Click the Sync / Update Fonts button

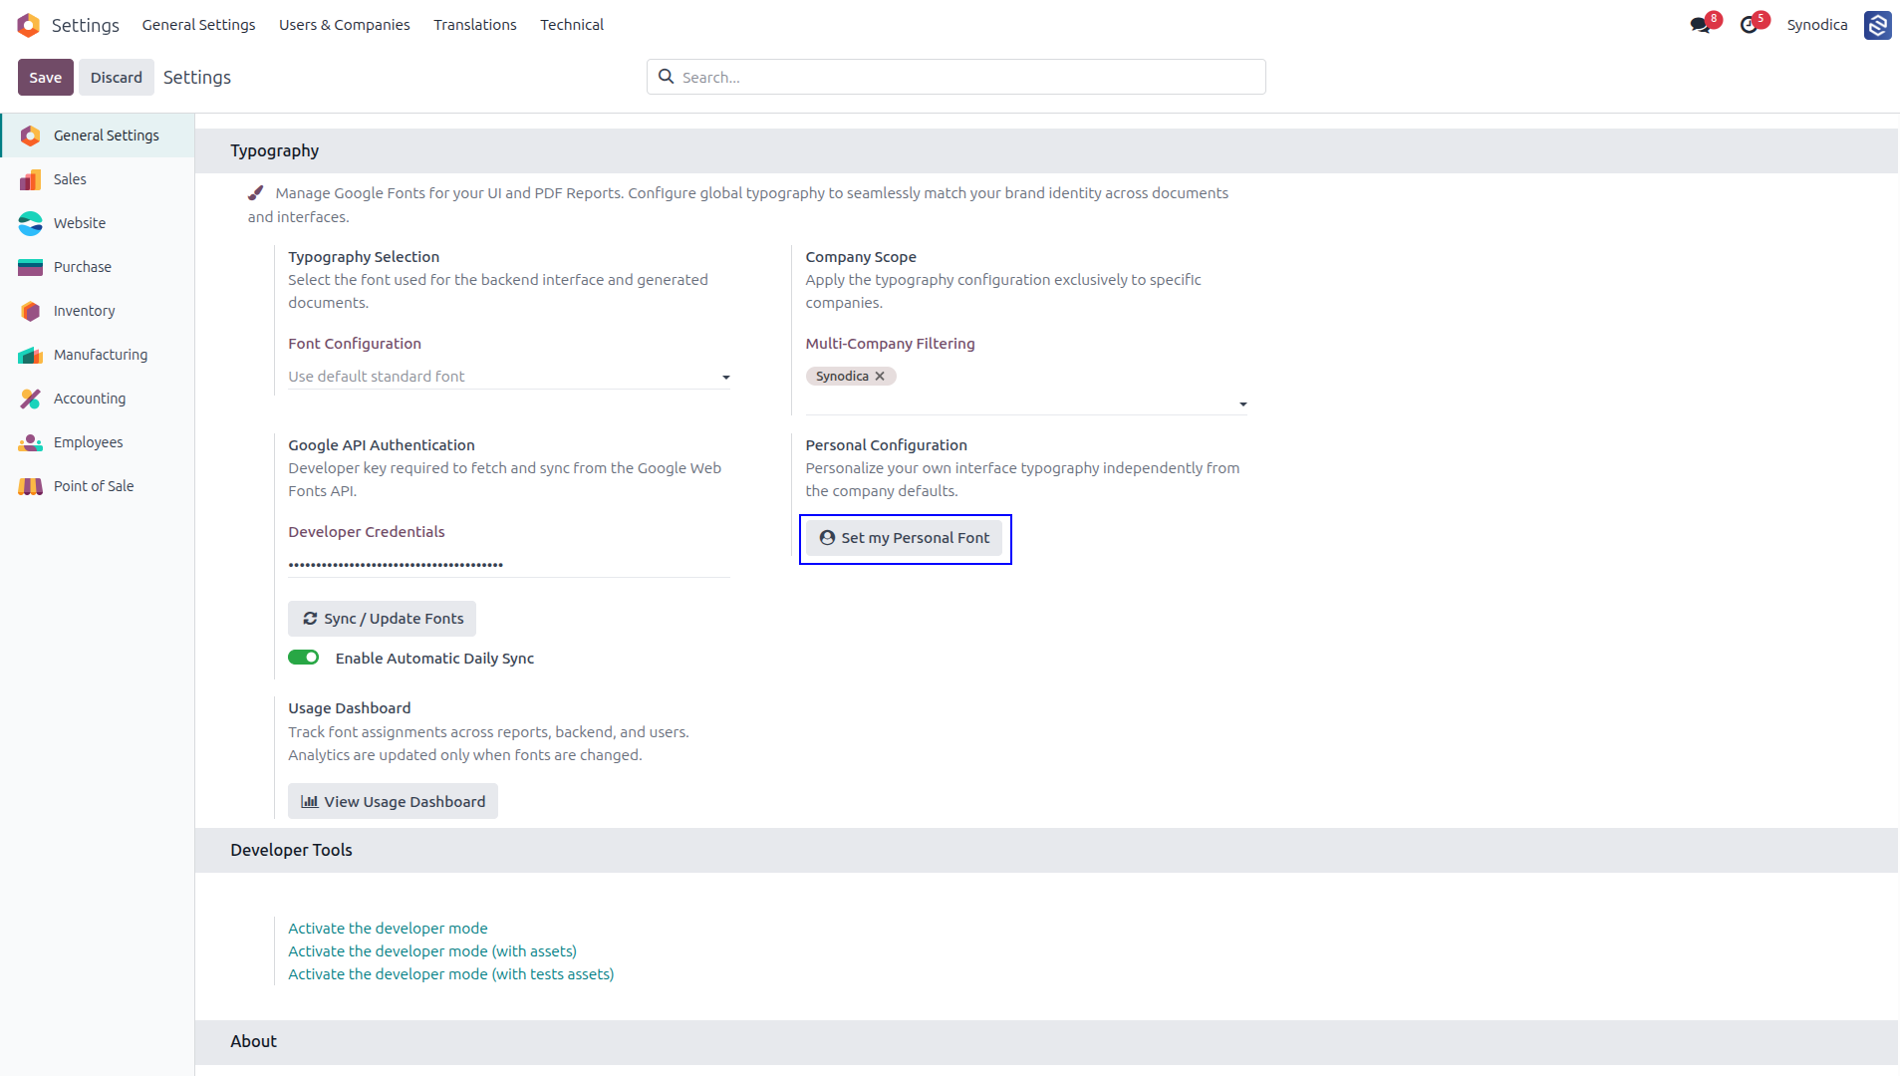pyautogui.click(x=382, y=619)
